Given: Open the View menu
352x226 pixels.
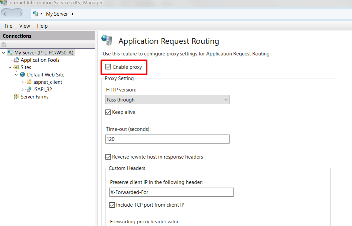Looking at the screenshot, I should point(25,26).
